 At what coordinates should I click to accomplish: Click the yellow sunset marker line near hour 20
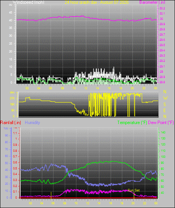[134, 196]
